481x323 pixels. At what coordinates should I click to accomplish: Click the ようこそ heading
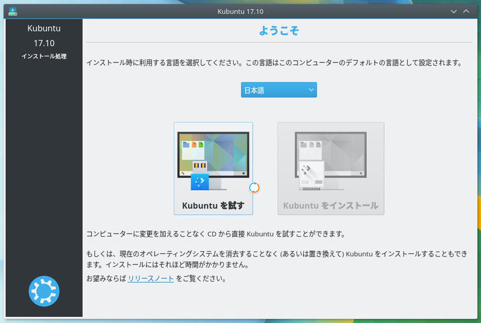[x=278, y=30]
